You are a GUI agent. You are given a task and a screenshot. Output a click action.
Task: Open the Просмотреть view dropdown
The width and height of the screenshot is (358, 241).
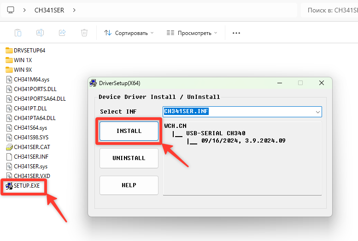tap(192, 33)
